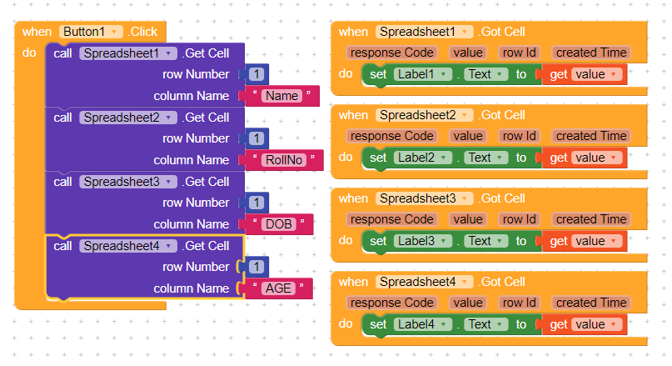Select row Id parameter of Spreadsheet1 event
The width and height of the screenshot is (672, 366).
coord(519,53)
